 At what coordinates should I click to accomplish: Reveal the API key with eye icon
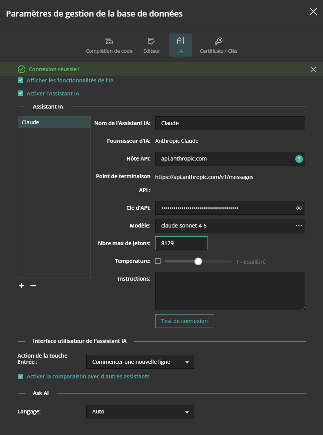299,208
